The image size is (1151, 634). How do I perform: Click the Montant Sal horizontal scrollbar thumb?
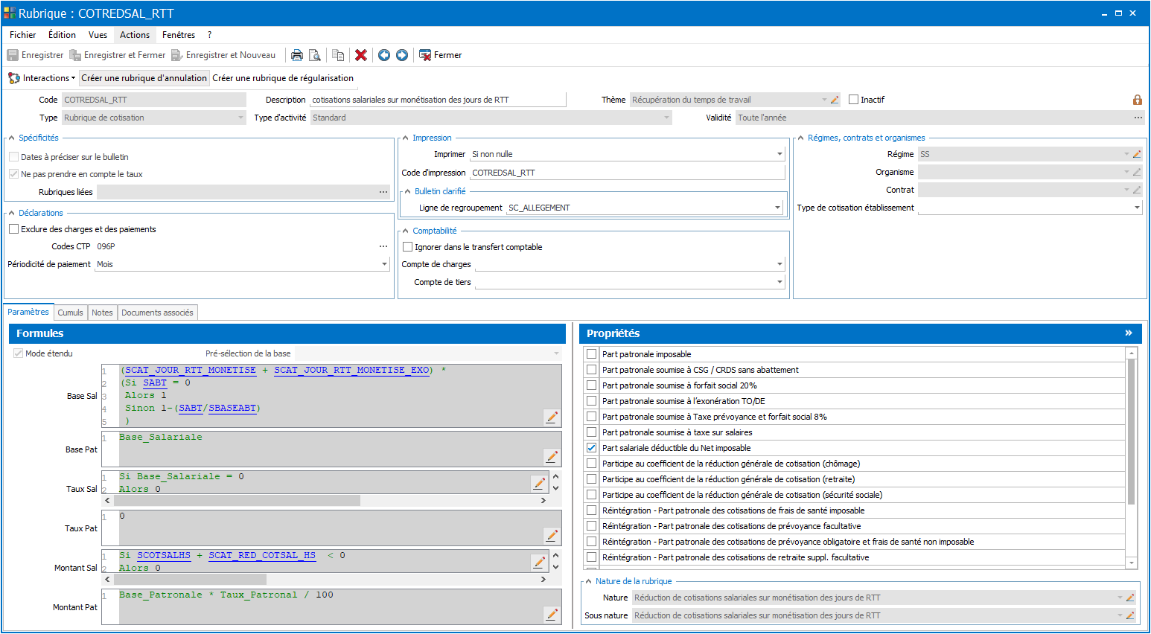(x=190, y=579)
